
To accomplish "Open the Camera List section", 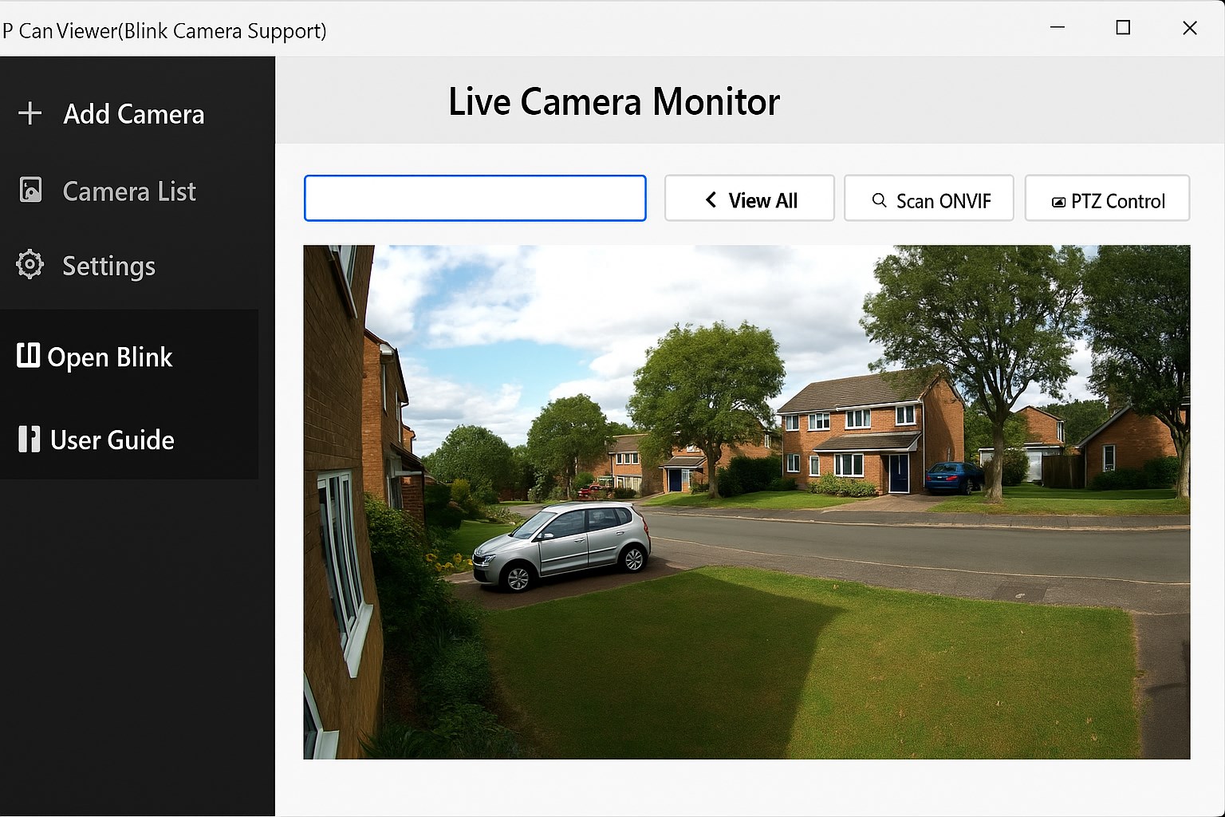I will 128,191.
